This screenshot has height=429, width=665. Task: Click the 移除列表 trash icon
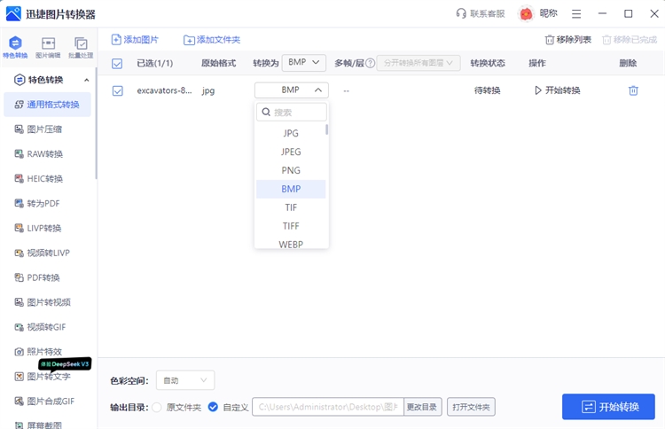(x=550, y=40)
